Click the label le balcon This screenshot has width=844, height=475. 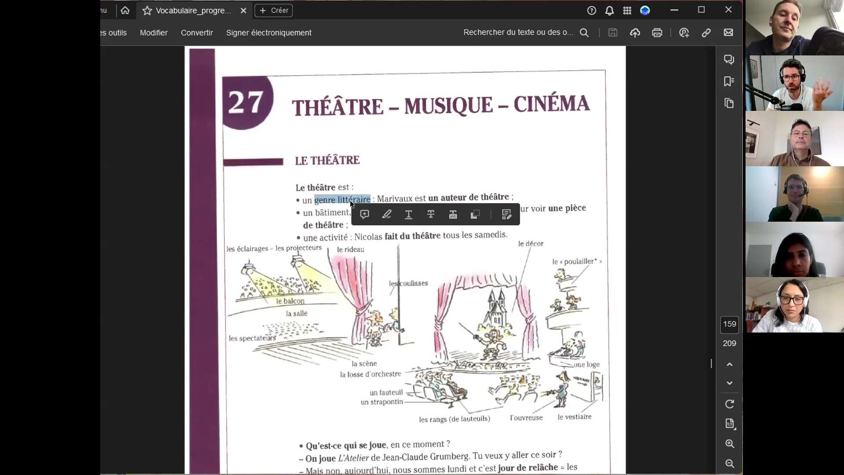coord(290,301)
